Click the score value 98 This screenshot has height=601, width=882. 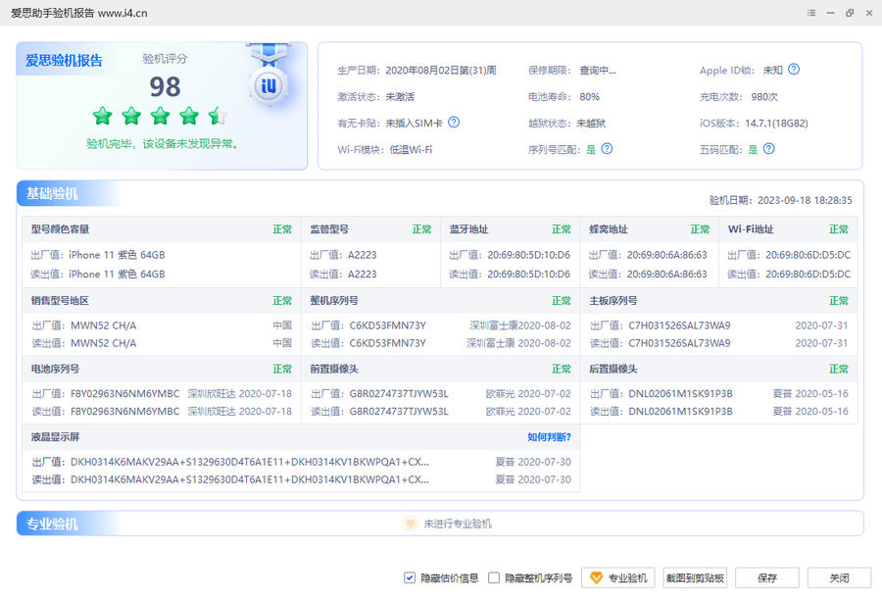point(165,86)
